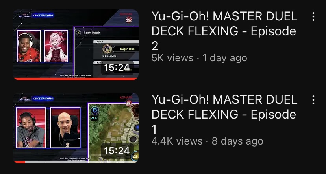This screenshot has height=174, width=326.
Task: Open the Deck Flexing Episode 2 title
Action: coord(224,31)
